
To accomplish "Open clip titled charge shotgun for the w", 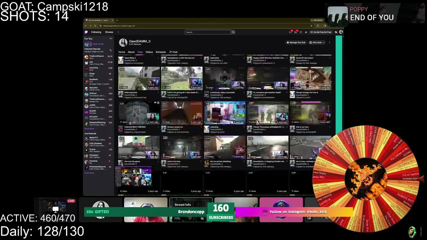I will (307, 92).
